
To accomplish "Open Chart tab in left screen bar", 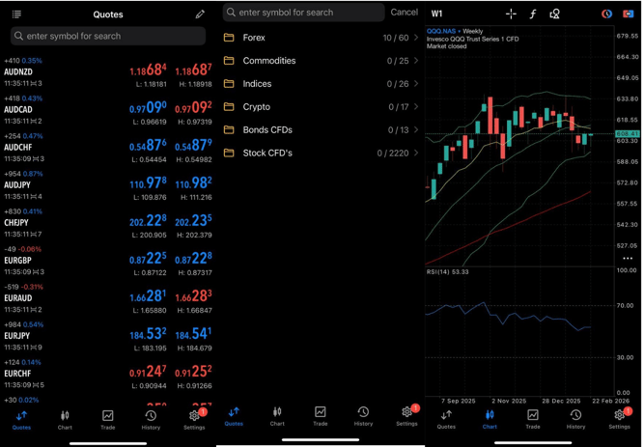I will 65,420.
